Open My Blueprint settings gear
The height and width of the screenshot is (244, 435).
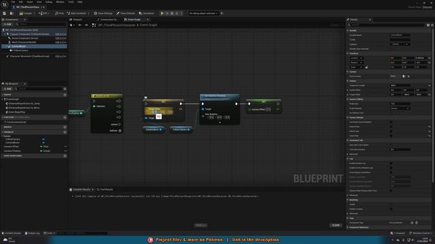[65, 89]
